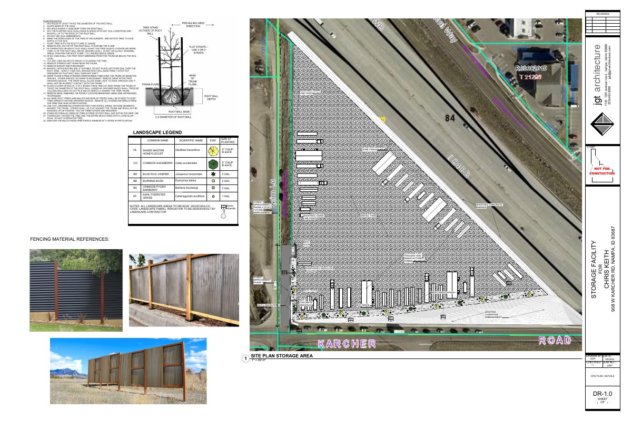Click the TREE STAKE OUTSIDE OF ROOT BALL label
This screenshot has height=421, width=632.
click(150, 30)
